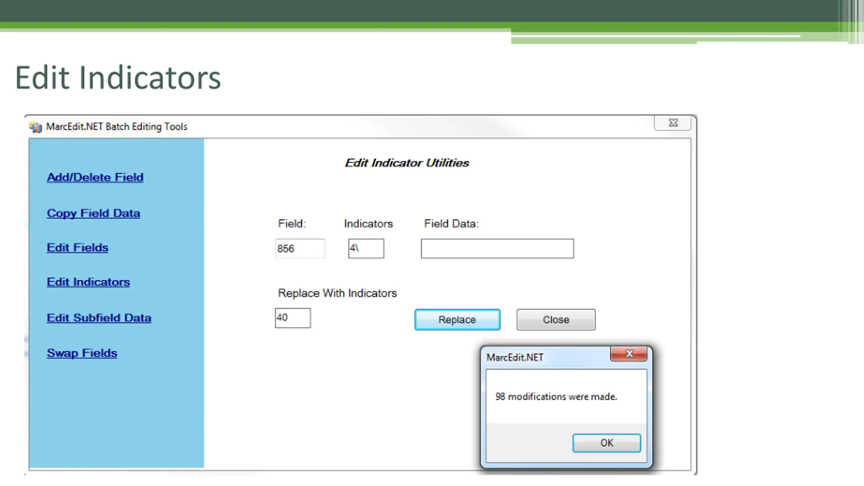
Task: Click the 'Indicators' label above the input
Action: coord(368,224)
